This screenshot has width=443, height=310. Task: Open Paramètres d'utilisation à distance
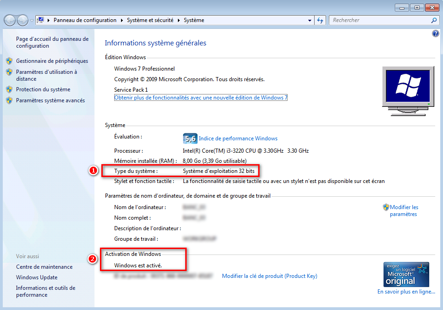click(x=46, y=76)
